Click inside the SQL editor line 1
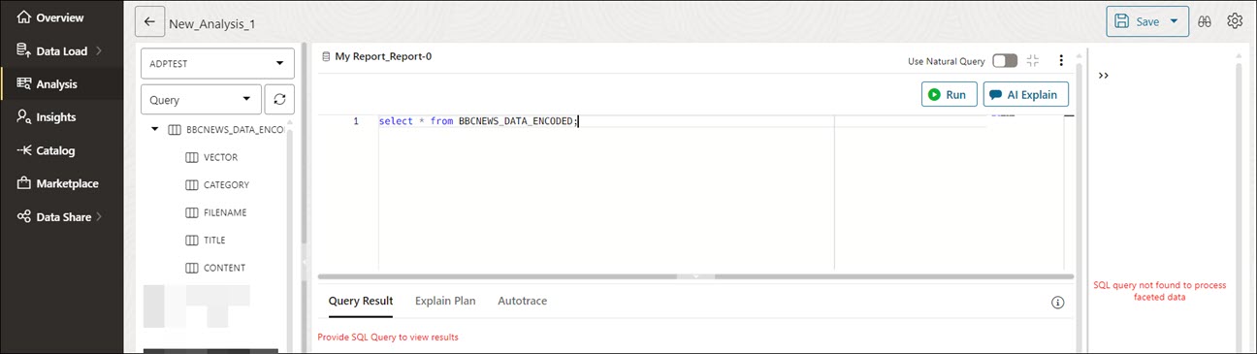 (478, 121)
